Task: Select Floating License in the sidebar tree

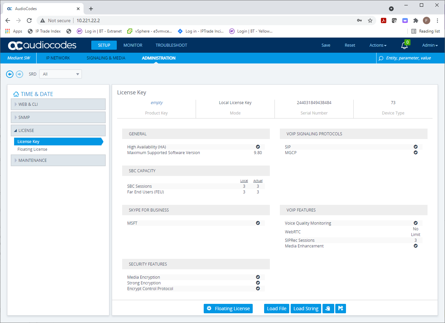Action: pos(32,149)
